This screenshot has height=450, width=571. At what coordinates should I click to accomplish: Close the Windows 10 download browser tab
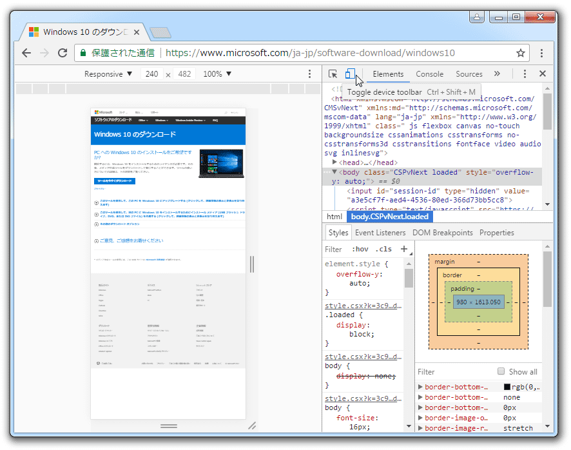point(137,32)
